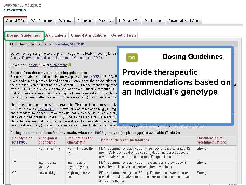246x185 pixels.
Task: Select the TT row therapeutic recommendation text
Action: point(145,152)
